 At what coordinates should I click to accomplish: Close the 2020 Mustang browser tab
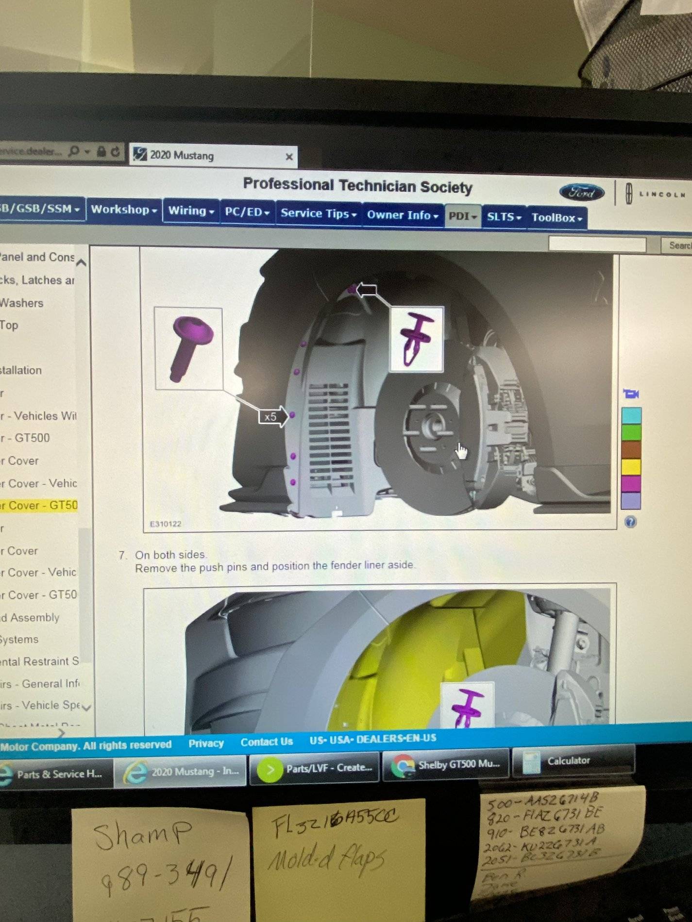(289, 157)
